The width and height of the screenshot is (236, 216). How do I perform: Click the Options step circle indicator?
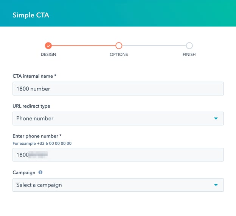point(119,46)
